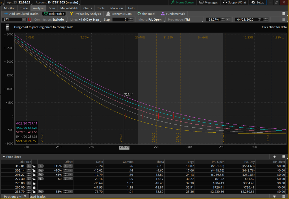Open the +15% offset dropdown arrow
The height and width of the screenshot is (199, 289).
(x=70, y=166)
